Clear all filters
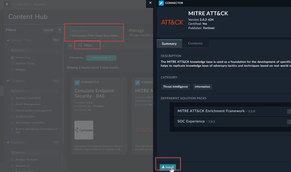This screenshot has height=172, width=291. click(48, 30)
